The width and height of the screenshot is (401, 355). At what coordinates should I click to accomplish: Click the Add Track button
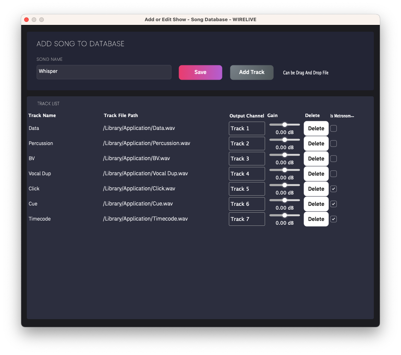251,72
